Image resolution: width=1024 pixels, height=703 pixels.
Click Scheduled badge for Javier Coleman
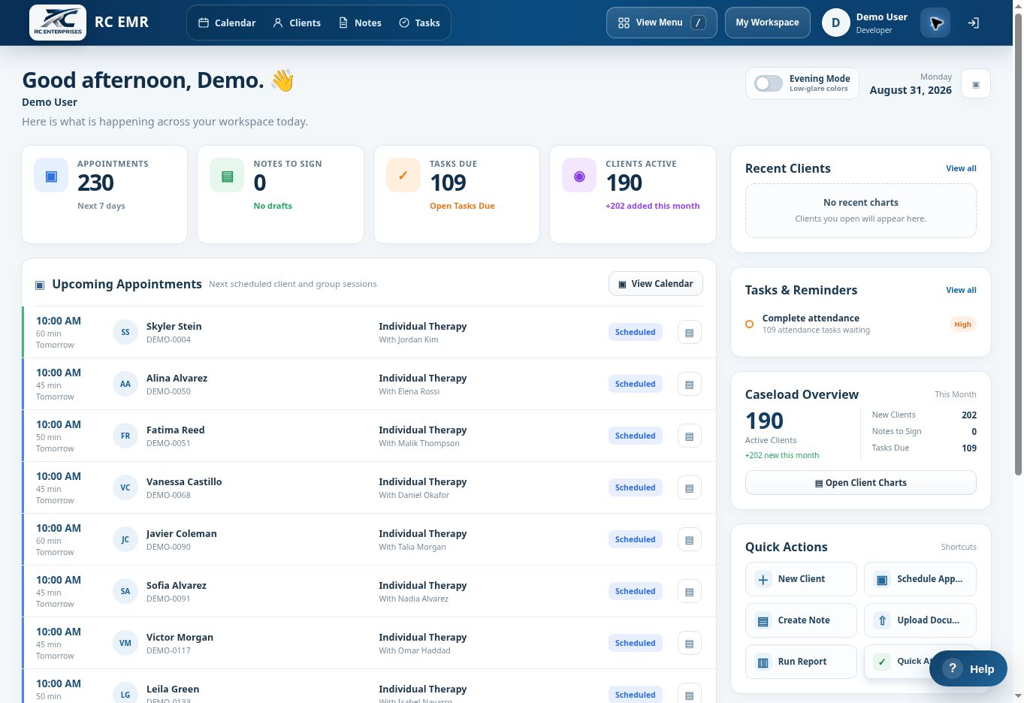[635, 539]
